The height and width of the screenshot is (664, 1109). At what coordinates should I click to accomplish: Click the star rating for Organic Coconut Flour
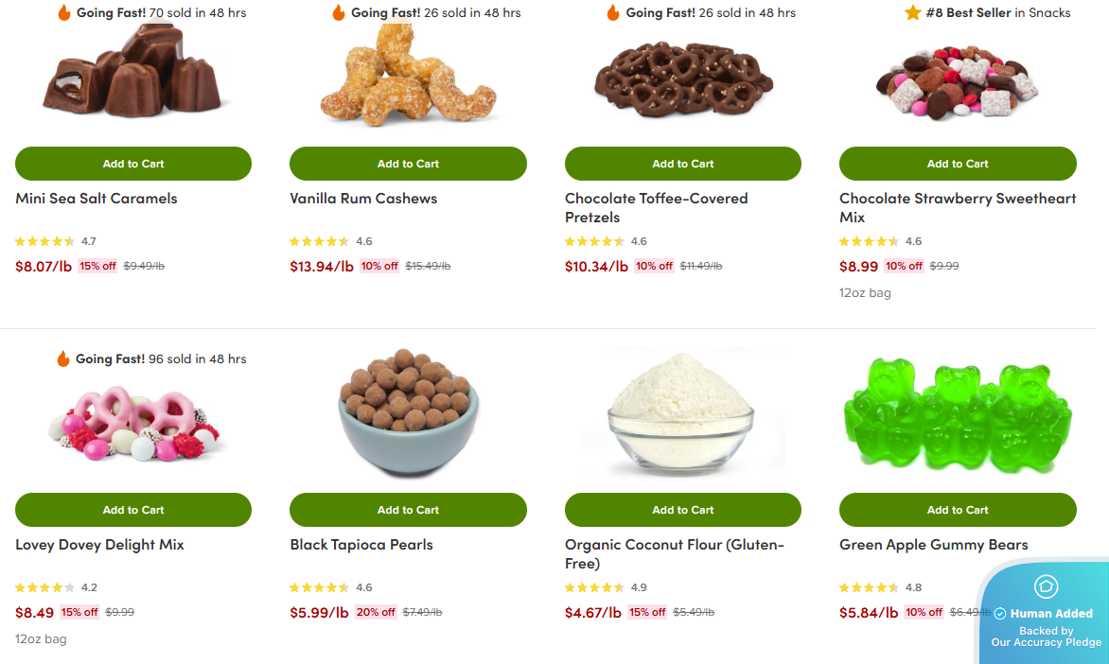click(x=595, y=587)
